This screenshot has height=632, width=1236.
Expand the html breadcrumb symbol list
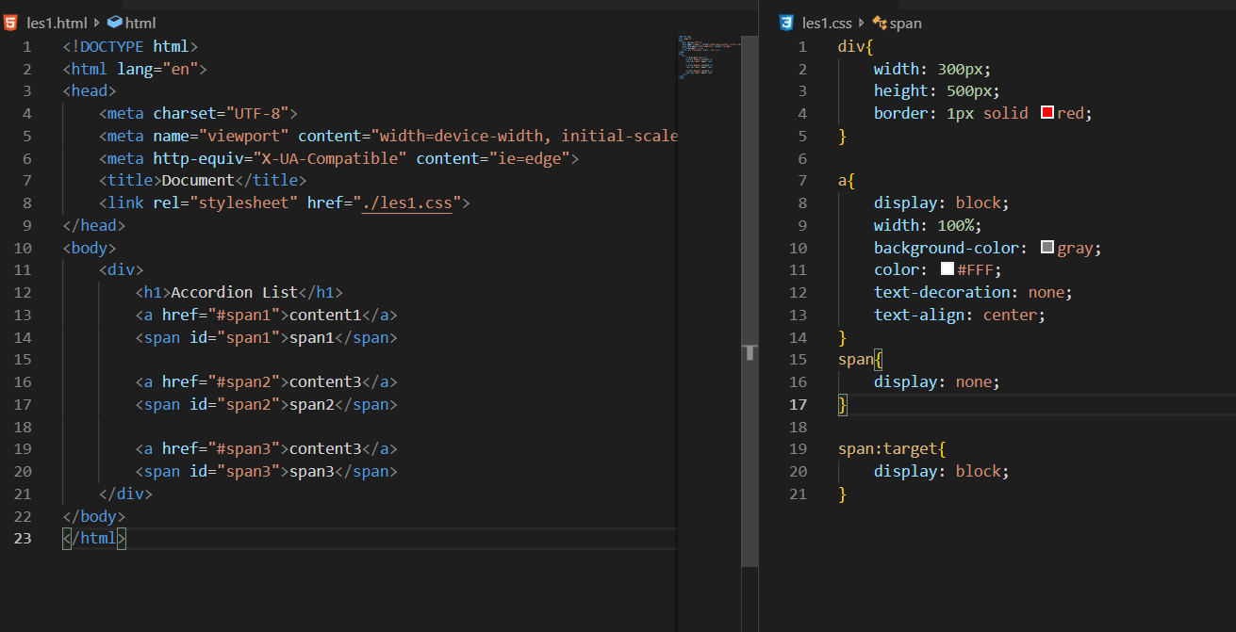140,23
